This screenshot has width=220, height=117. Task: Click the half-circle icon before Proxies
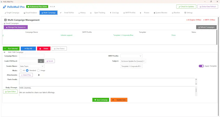(x=141, y=13)
